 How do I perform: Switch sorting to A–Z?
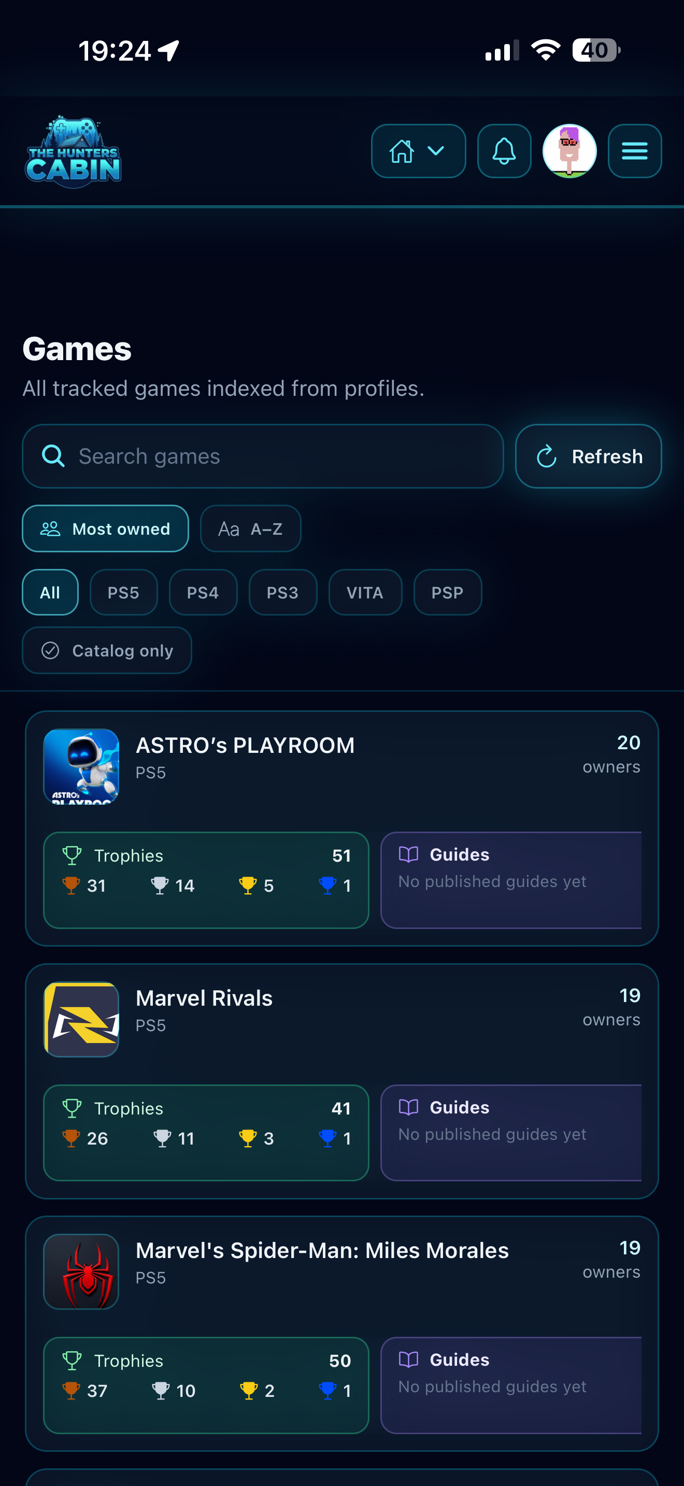pyautogui.click(x=250, y=528)
